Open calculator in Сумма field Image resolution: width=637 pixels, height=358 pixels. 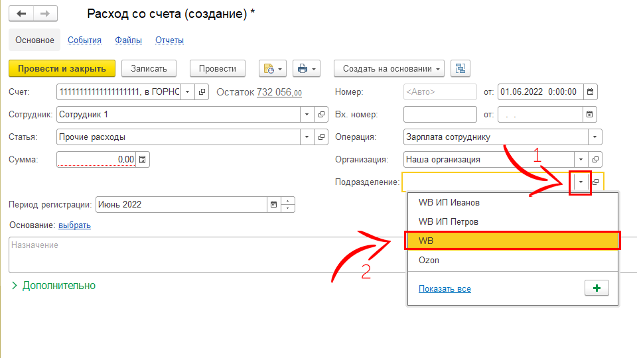point(143,160)
